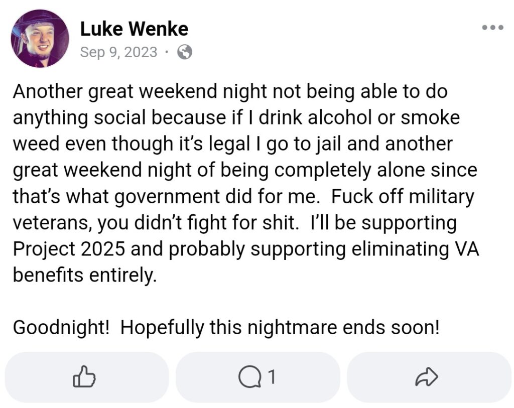Expand post actions with the ellipsis control

pyautogui.click(x=492, y=28)
